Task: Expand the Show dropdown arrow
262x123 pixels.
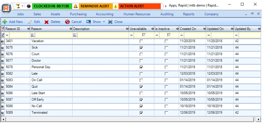Action: coord(104,22)
